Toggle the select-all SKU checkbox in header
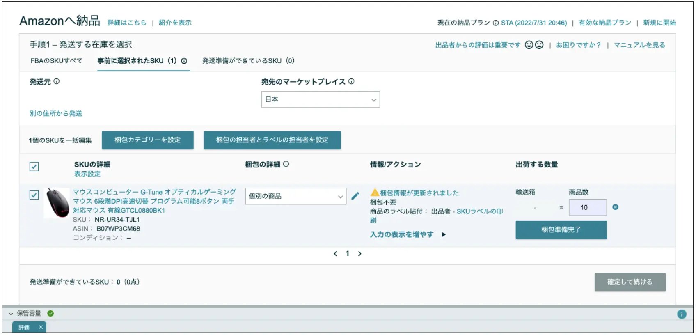 pyautogui.click(x=34, y=166)
